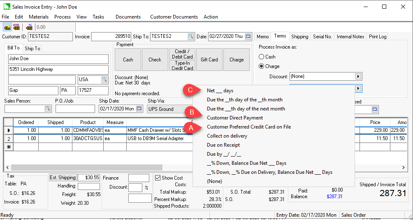This screenshot has height=220, width=413.
Task: Open the invoice Date calendar picker
Action: (x=248, y=37)
